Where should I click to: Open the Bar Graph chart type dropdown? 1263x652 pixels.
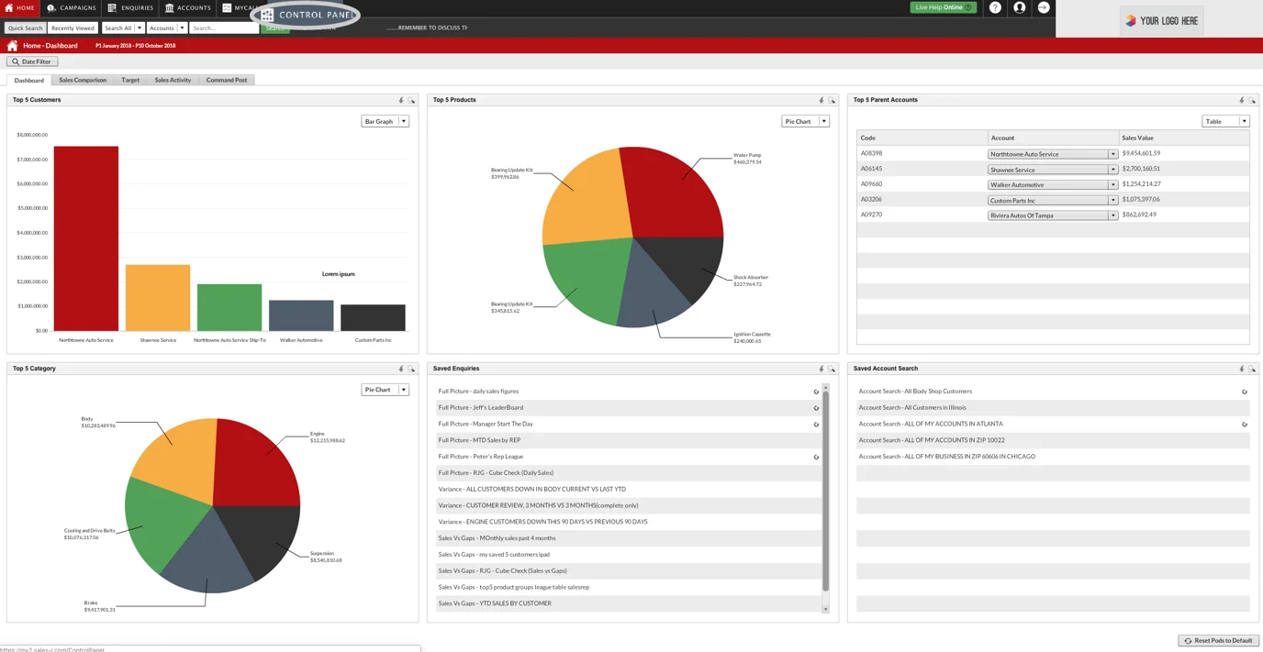386,121
